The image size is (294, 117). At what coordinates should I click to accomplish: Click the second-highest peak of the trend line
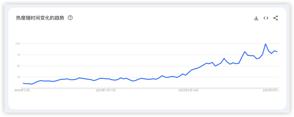[245, 51]
